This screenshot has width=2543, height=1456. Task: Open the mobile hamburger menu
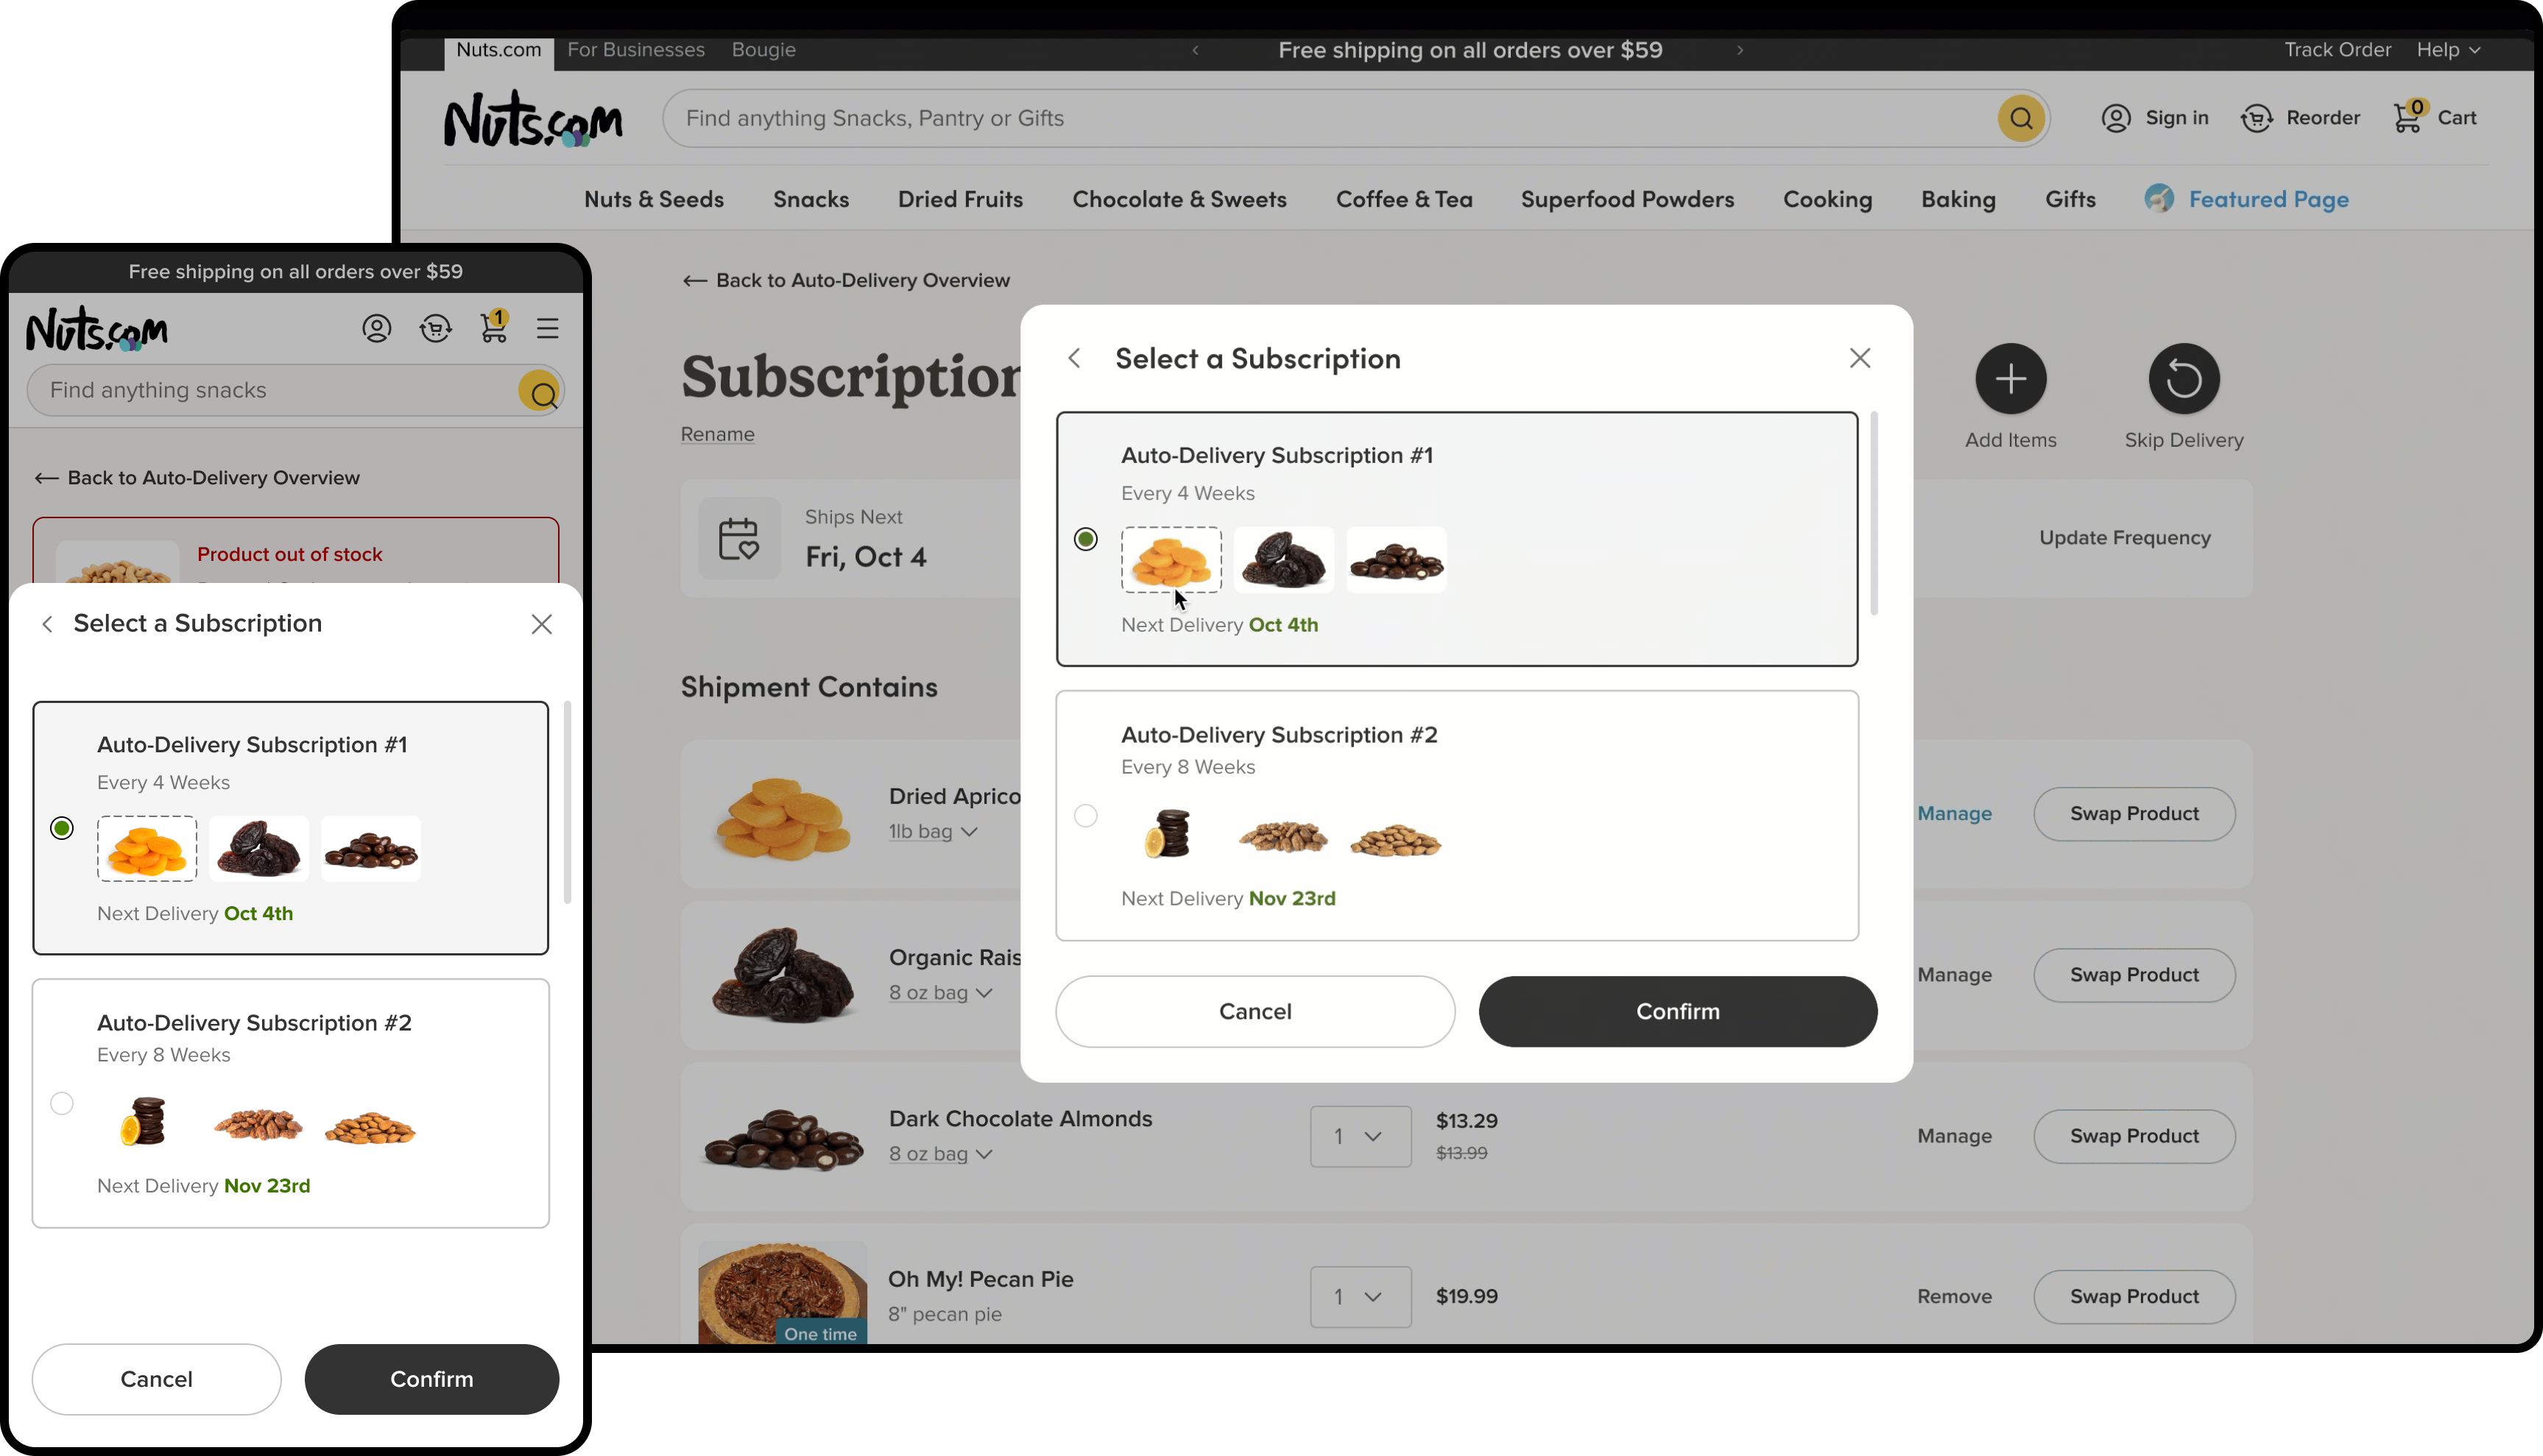click(x=547, y=328)
